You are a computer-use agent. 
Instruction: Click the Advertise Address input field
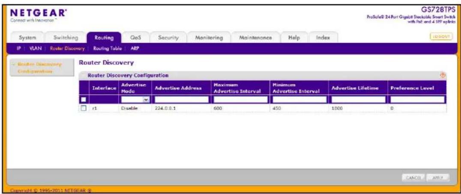[x=181, y=100]
